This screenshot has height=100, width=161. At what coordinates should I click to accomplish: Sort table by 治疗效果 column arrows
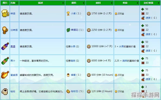159,3
